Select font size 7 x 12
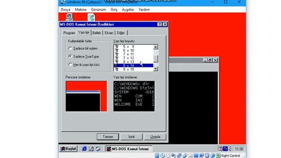 pos(133,58)
